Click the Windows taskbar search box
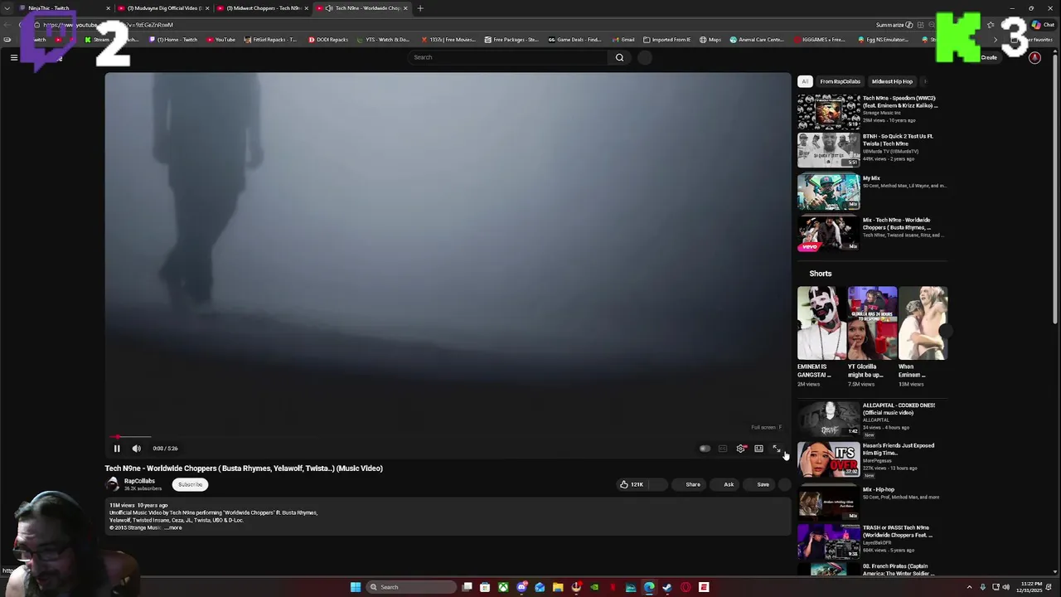This screenshot has width=1061, height=597. (412, 587)
